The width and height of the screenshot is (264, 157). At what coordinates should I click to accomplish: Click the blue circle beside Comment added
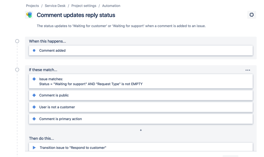coord(34,50)
